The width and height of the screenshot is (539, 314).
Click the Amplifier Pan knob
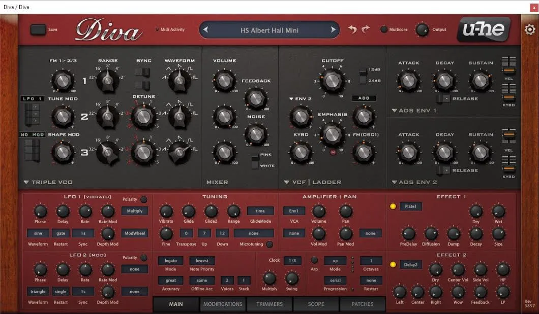tap(345, 211)
